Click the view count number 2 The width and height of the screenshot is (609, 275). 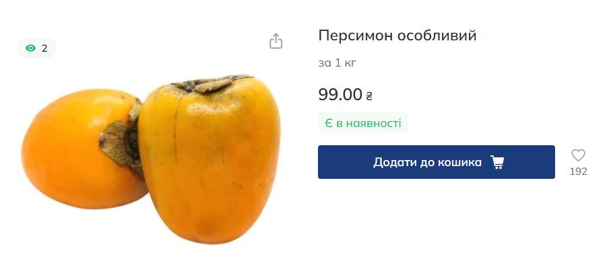[x=44, y=48]
